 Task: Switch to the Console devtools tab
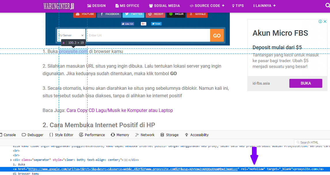[x=8, y=135]
